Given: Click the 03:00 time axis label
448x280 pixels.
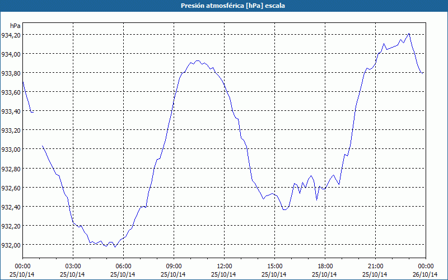Looking at the screenshot, I should pos(73,267).
